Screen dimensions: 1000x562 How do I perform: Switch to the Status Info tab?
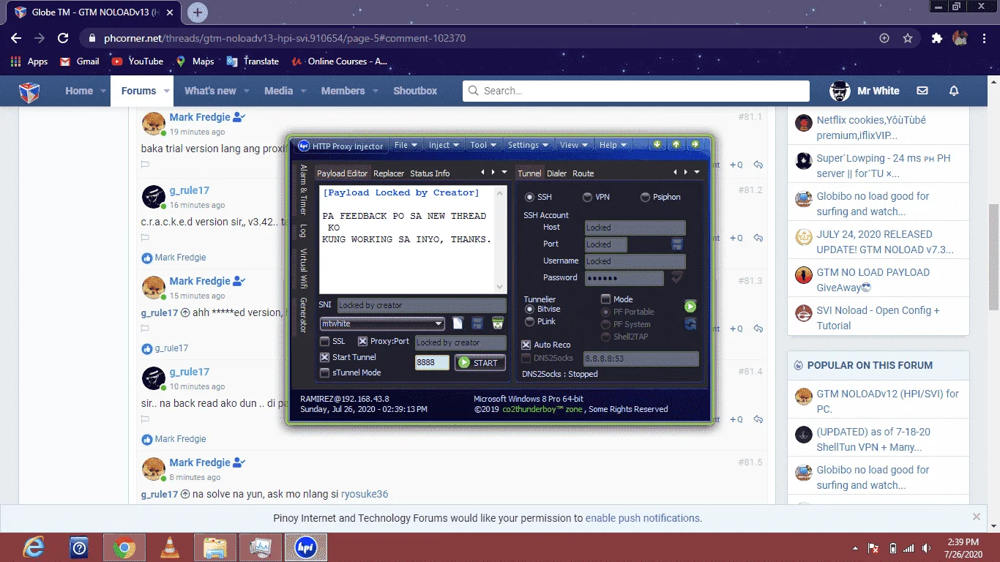tap(430, 173)
